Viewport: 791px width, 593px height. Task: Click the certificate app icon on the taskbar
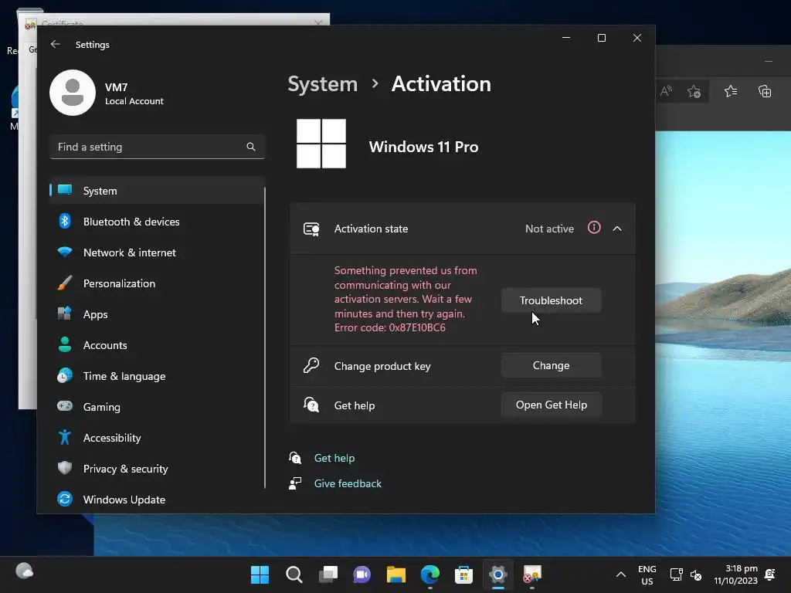click(x=531, y=574)
